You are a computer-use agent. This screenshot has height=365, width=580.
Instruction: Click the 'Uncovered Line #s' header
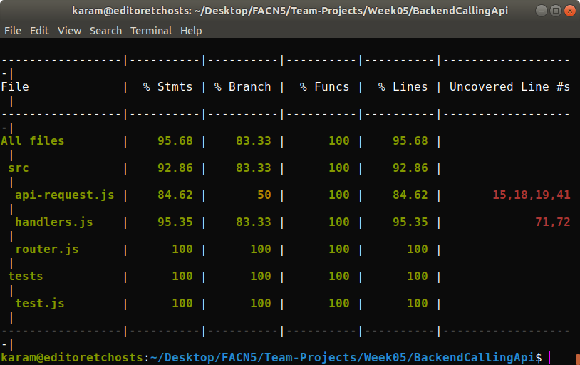pyautogui.click(x=509, y=87)
